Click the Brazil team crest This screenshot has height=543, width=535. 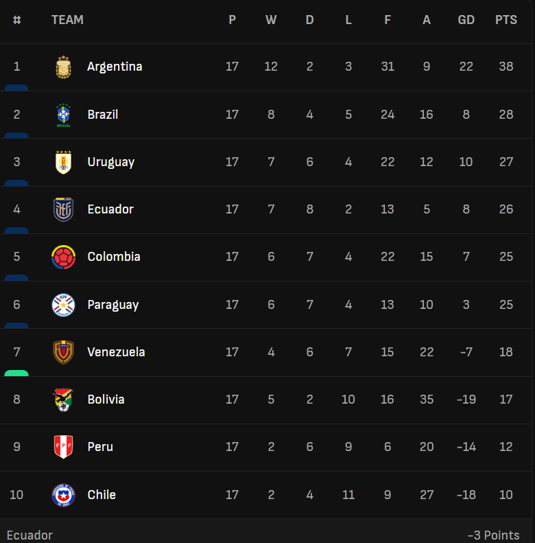[63, 115]
